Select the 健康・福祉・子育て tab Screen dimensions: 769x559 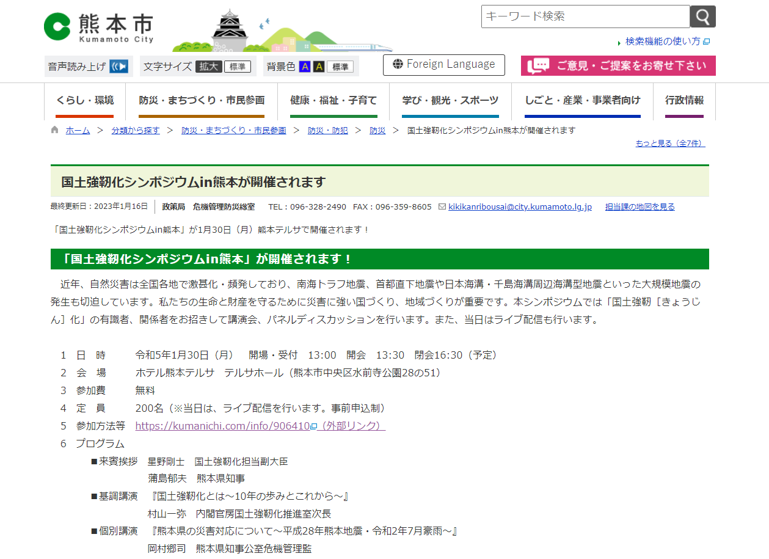click(x=333, y=100)
